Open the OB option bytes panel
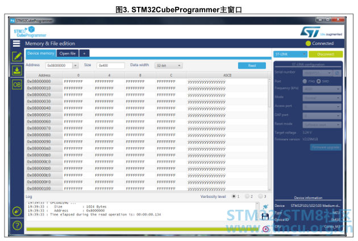This screenshot has width=358, height=241. tap(17, 85)
